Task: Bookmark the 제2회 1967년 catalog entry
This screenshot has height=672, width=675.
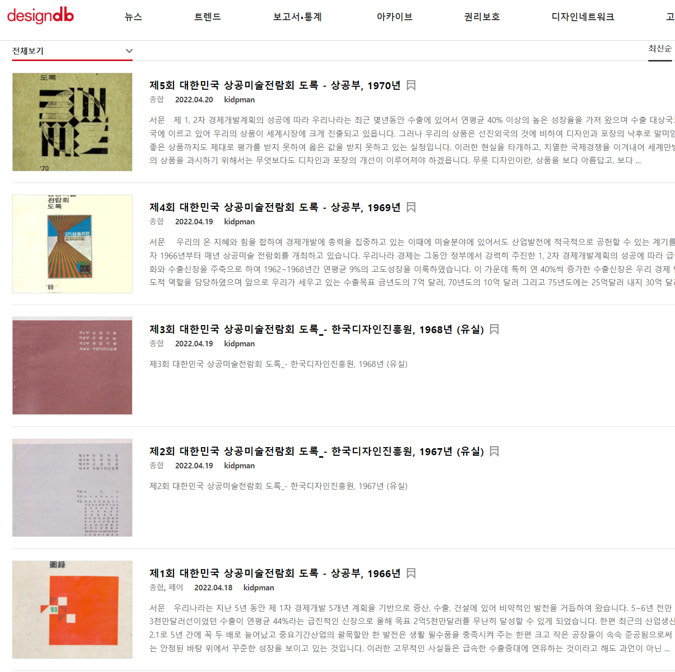Action: [494, 451]
